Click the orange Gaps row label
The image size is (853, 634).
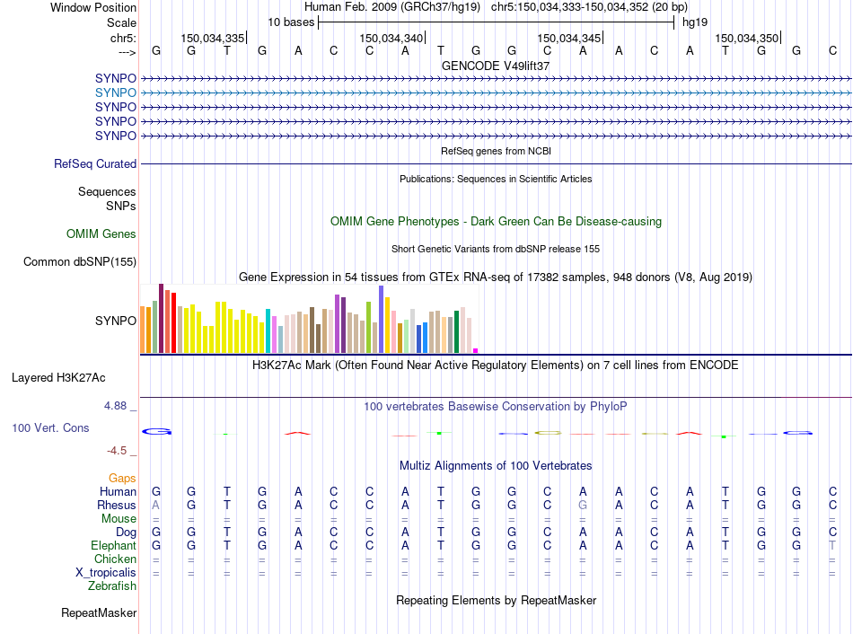122,478
